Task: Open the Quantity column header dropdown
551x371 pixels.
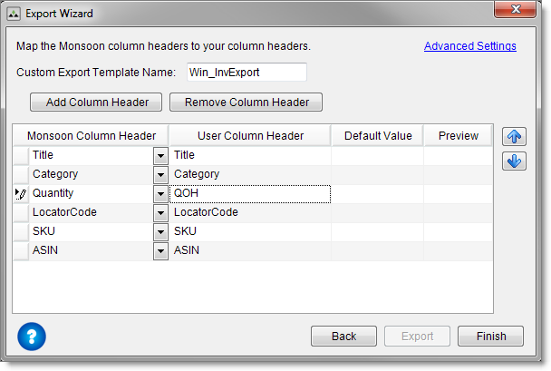Action: [x=160, y=193]
